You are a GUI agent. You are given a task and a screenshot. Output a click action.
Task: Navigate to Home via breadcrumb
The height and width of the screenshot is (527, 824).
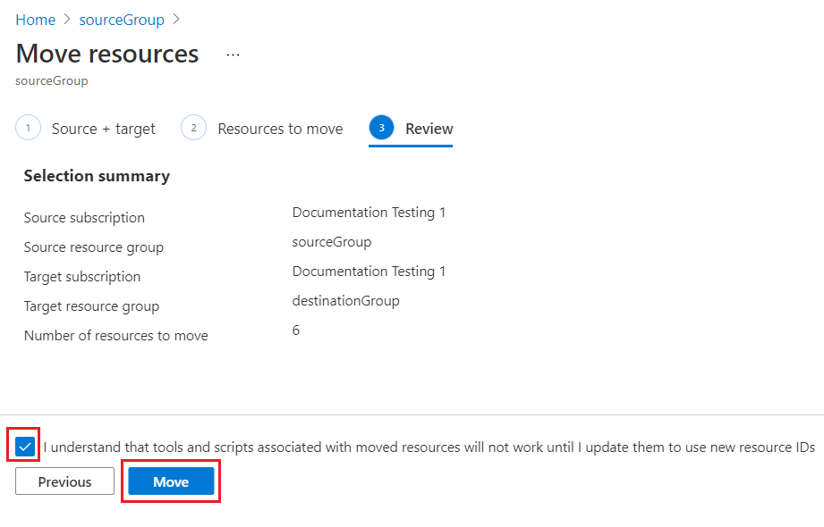tap(35, 19)
